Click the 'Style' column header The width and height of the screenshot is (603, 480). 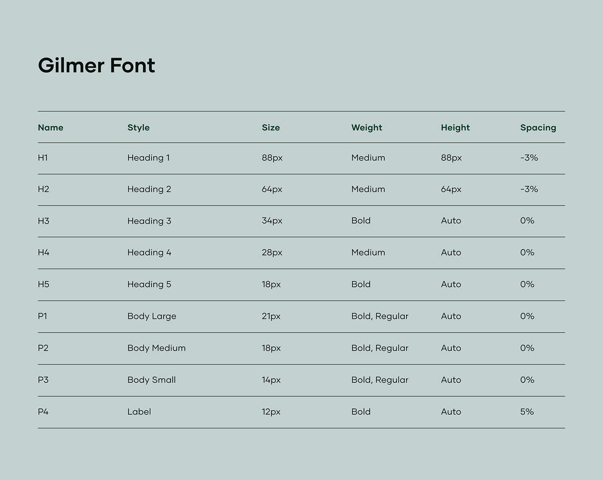(x=139, y=127)
